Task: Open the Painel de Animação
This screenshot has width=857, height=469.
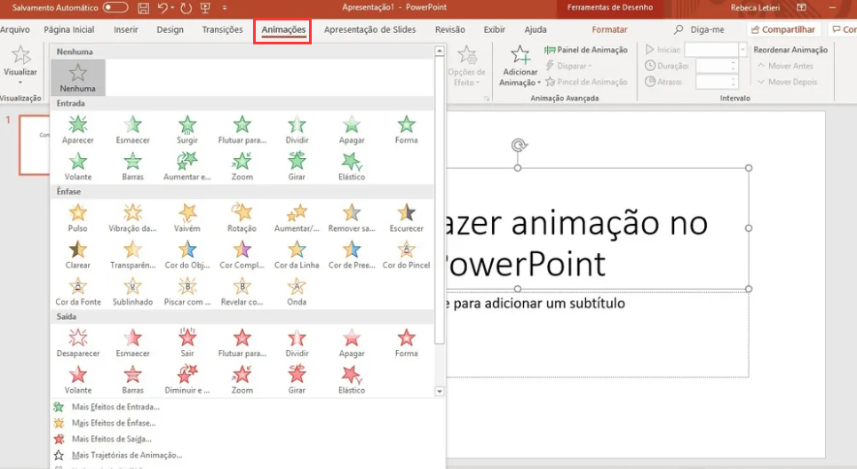Action: pos(586,50)
